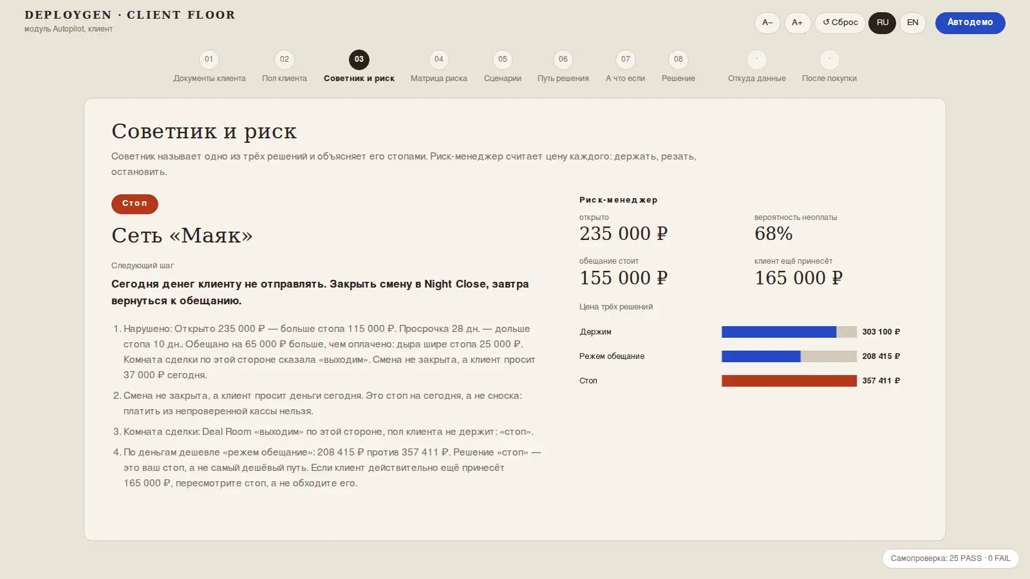Click the Режем обещание cost bar
Image resolution: width=1030 pixels, height=579 pixels.
789,356
